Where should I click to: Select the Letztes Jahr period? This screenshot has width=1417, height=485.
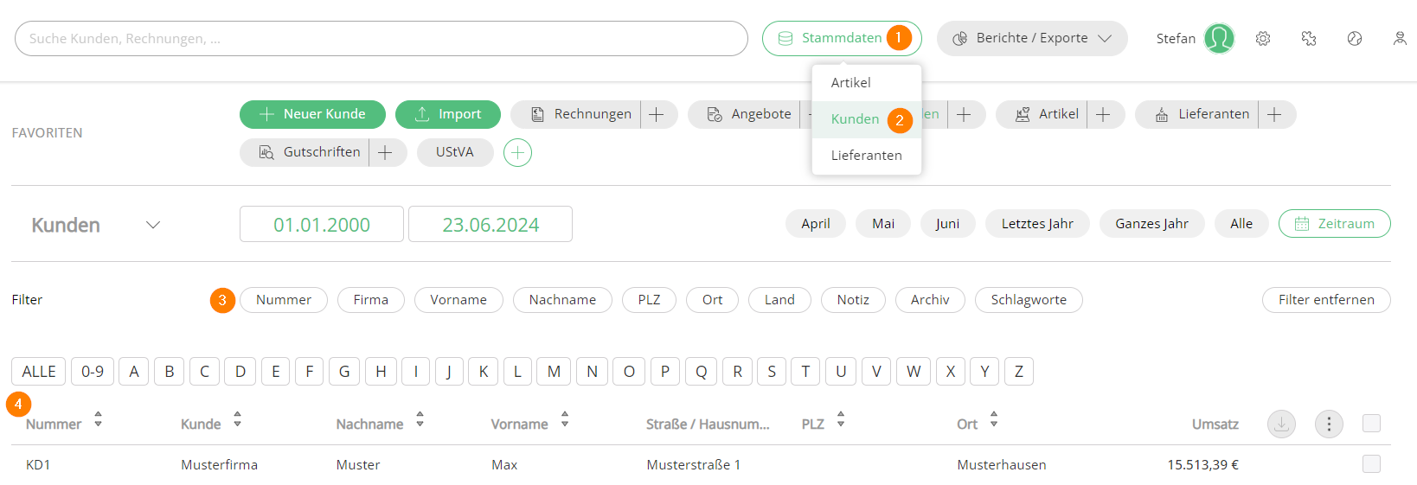click(1037, 223)
